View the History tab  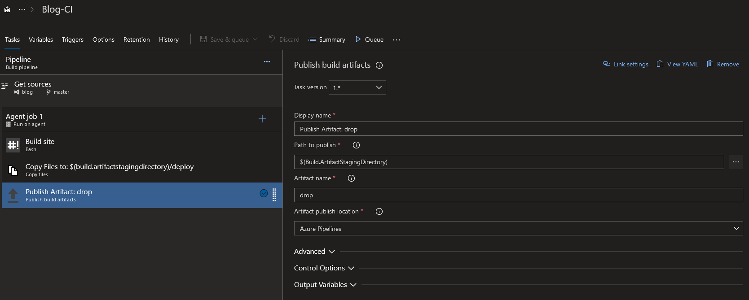(x=169, y=39)
